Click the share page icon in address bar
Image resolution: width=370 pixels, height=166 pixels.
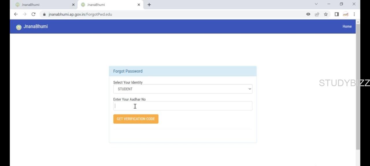317,14
